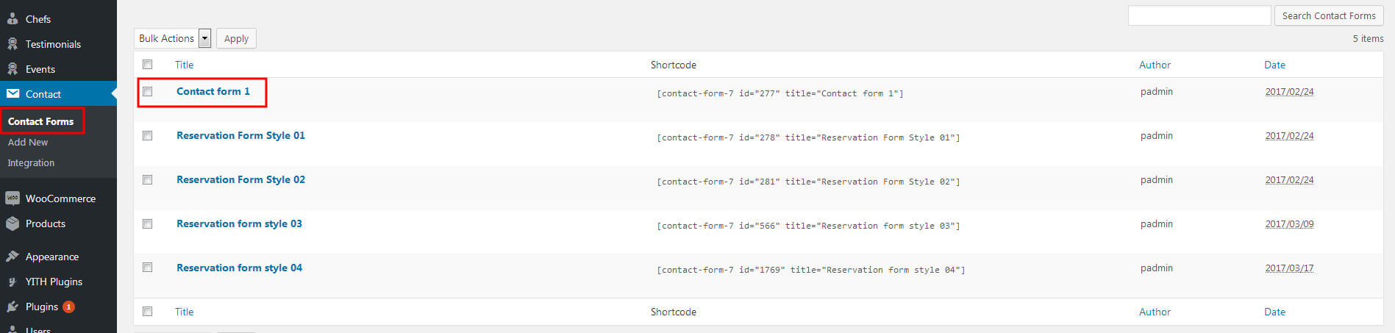
Task: Tick the checkbox for Contact form 1
Action: tap(148, 92)
